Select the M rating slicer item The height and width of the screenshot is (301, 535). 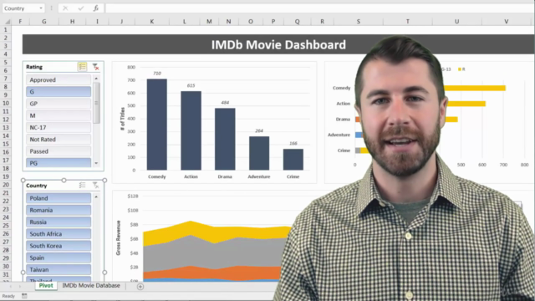[x=59, y=115]
